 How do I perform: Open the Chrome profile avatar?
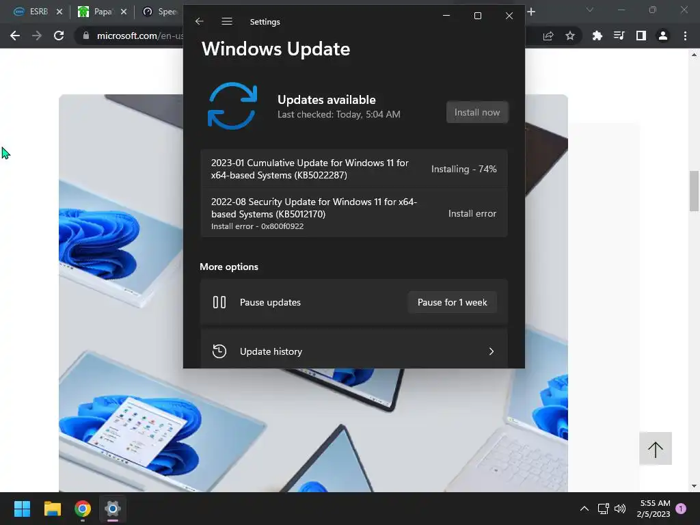coord(663,36)
